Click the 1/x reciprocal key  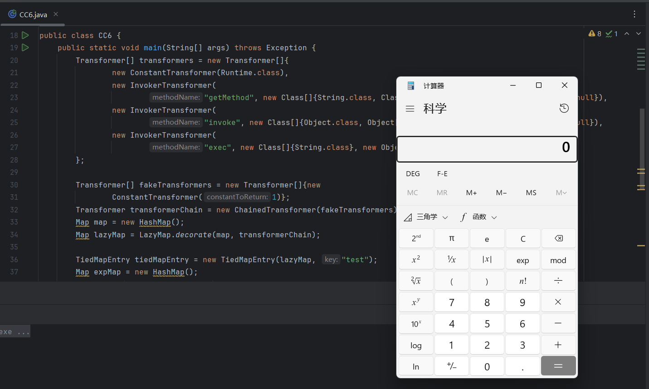pyautogui.click(x=452, y=259)
